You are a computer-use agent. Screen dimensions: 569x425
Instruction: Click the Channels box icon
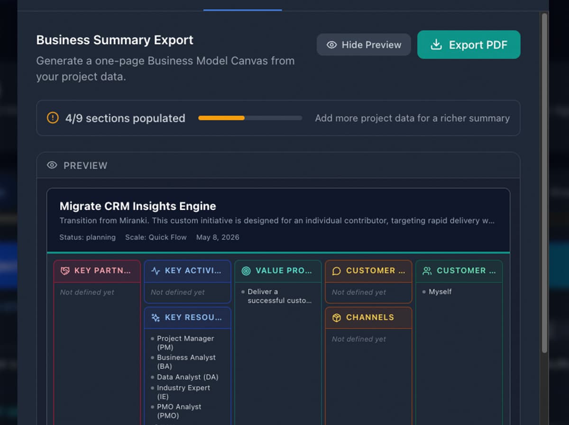[x=337, y=317]
